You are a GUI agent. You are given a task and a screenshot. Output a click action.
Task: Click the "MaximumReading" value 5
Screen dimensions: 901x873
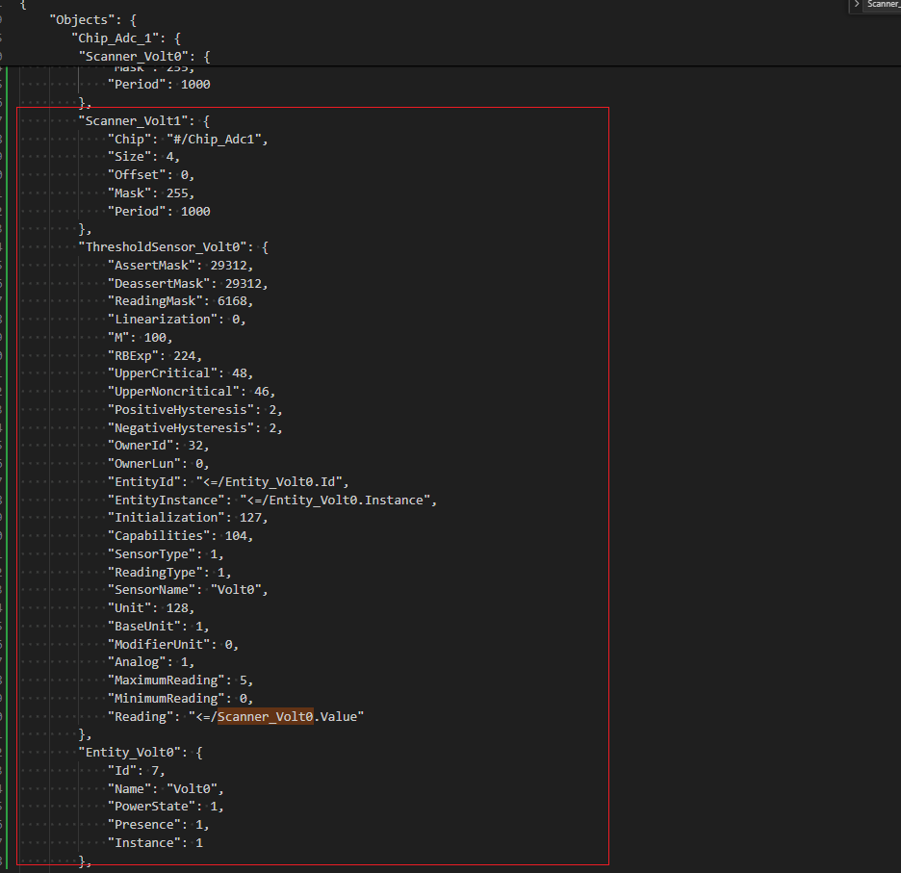click(244, 680)
